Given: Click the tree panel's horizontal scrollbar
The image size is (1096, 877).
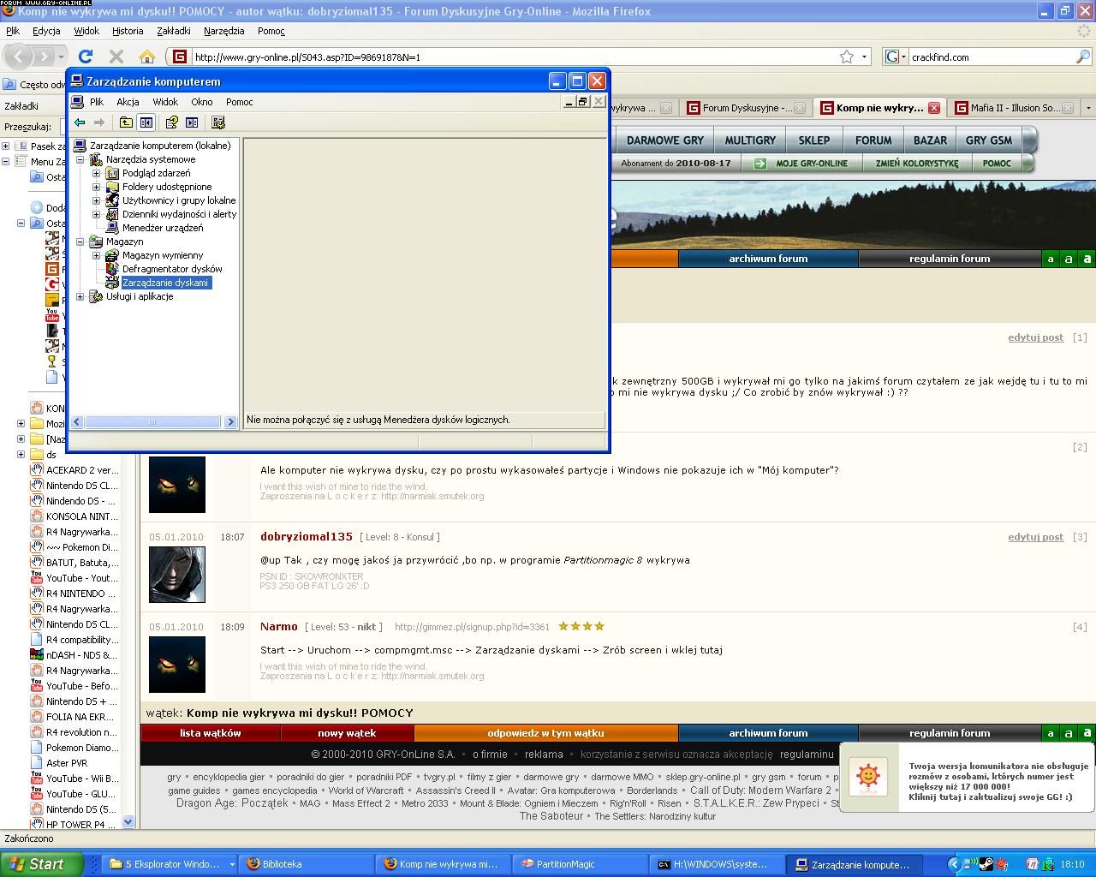Looking at the screenshot, I should pyautogui.click(x=152, y=421).
